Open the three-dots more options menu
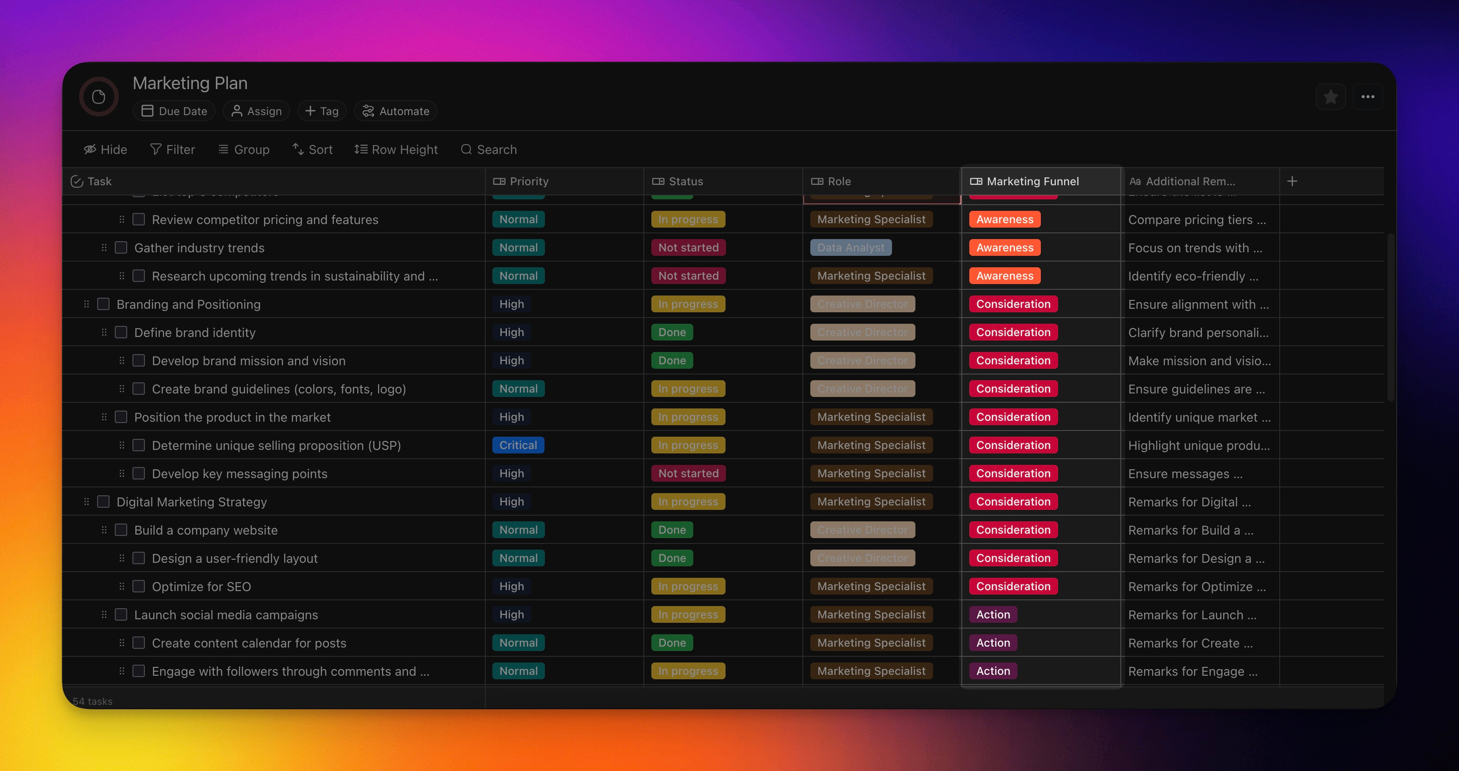Screen dimensions: 1459x771 pyautogui.click(x=1368, y=97)
